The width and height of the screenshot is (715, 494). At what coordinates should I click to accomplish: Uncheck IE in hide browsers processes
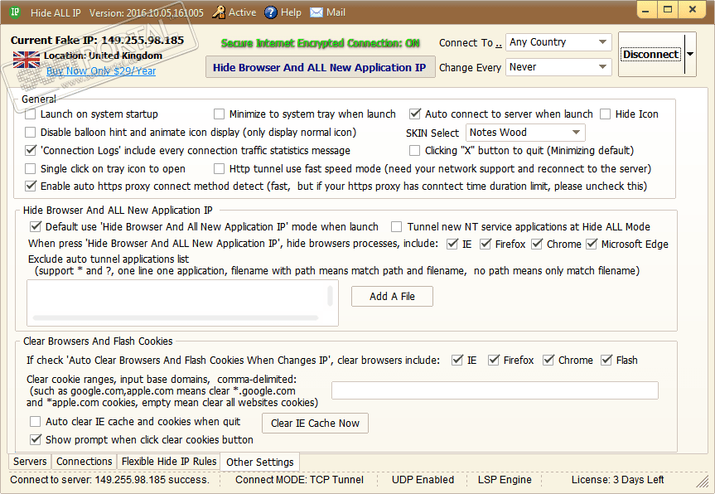click(x=452, y=244)
